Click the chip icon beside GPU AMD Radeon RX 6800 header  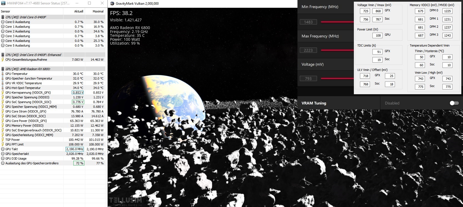click(3, 69)
